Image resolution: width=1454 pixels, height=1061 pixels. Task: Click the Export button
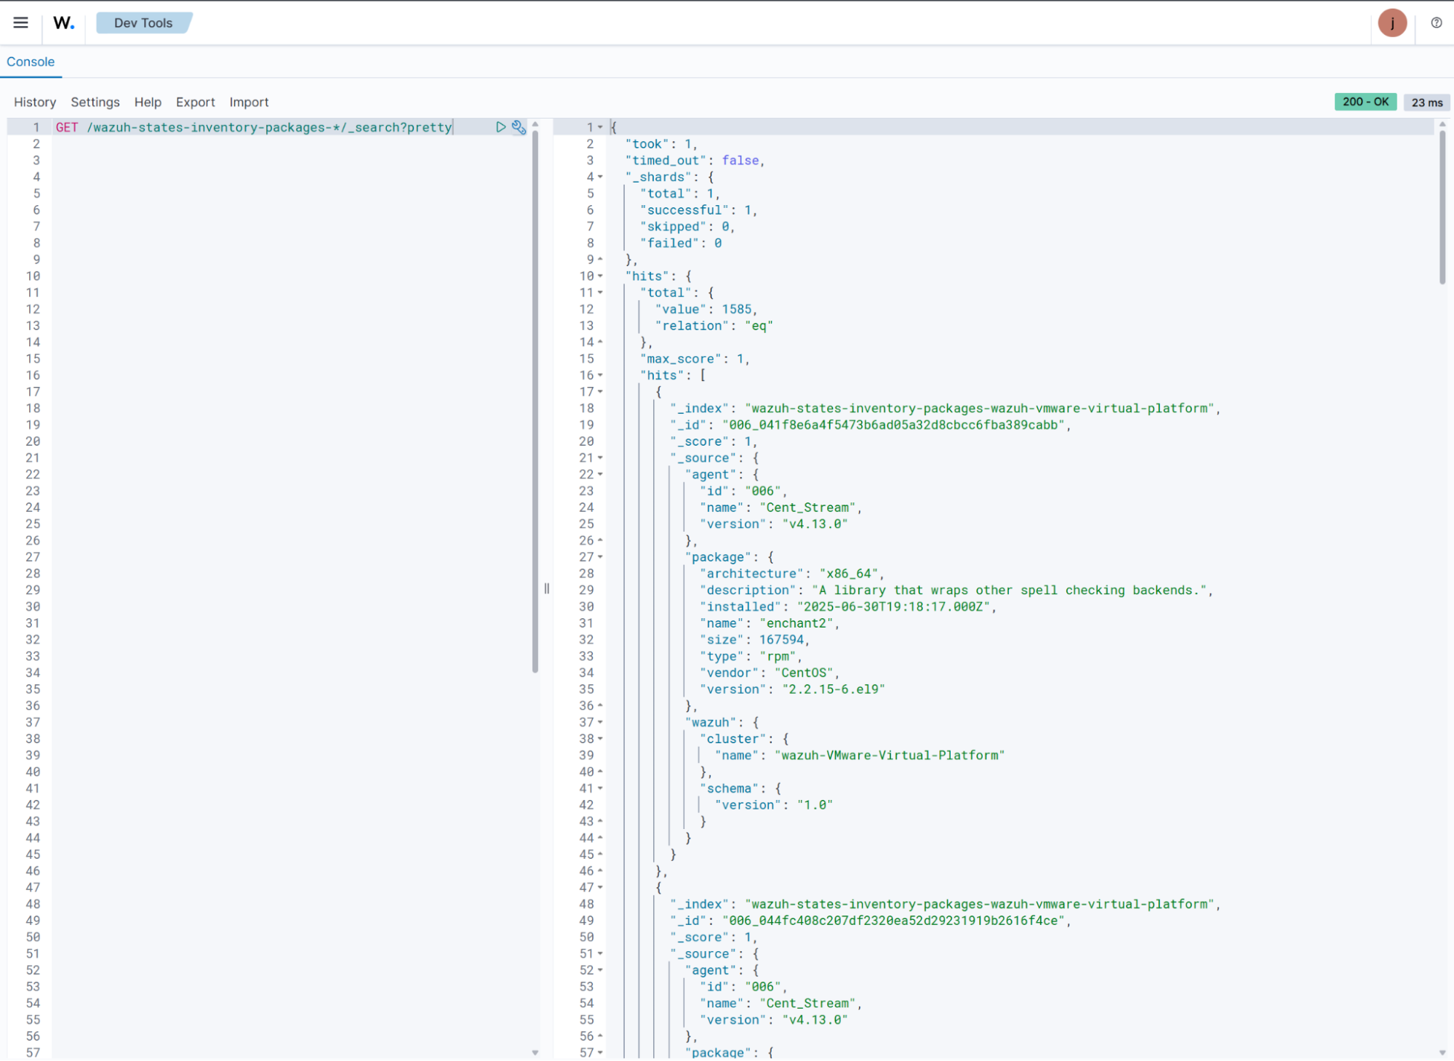(195, 103)
